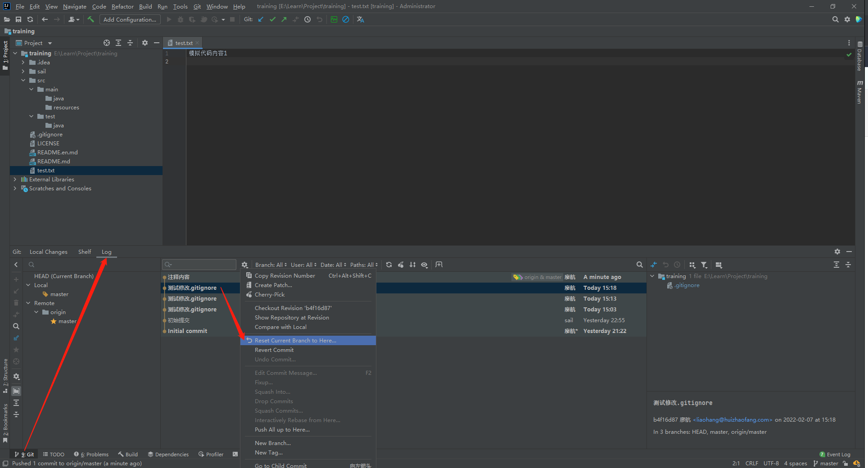Viewport: 868px width, 468px height.
Task: Open the Event Log
Action: [x=835, y=454]
